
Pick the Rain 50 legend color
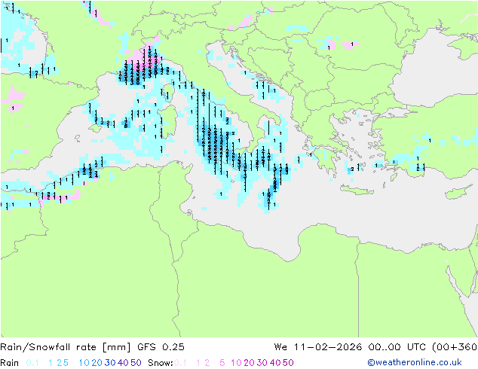tap(136, 363)
